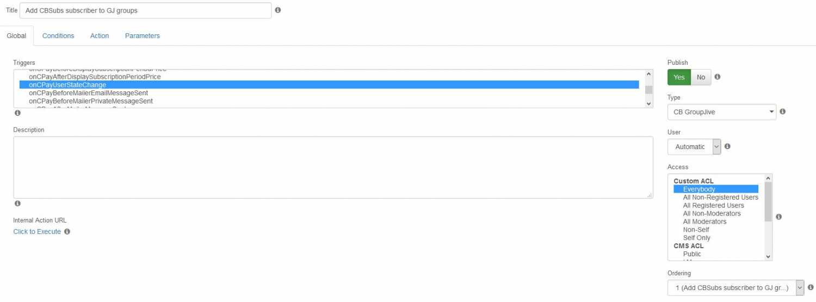Open the CB GroupJive Type dropdown
The image size is (816, 302).
(721, 112)
